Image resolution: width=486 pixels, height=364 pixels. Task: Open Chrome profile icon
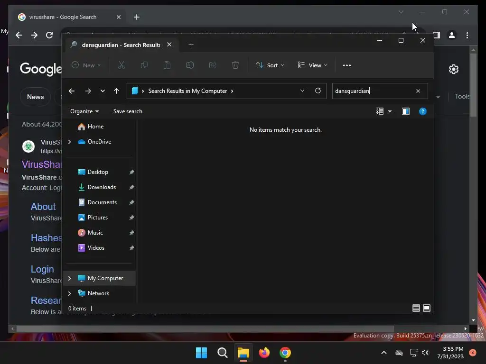452,35
